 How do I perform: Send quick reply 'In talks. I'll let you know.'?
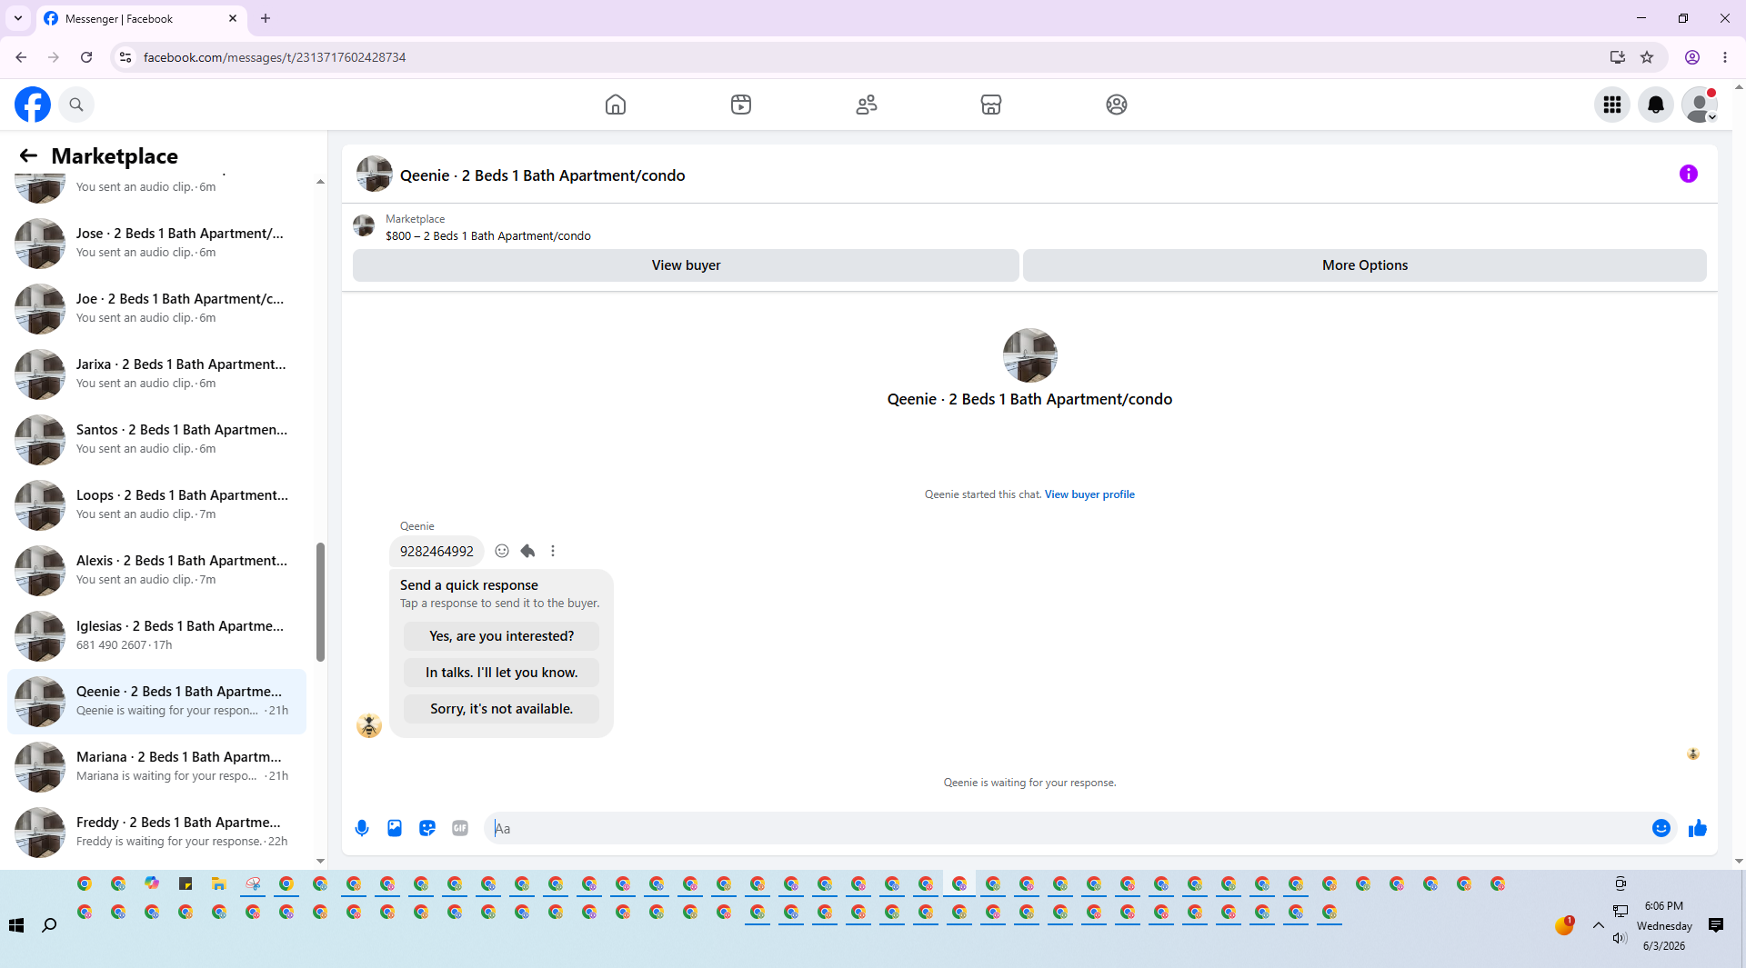(x=502, y=673)
